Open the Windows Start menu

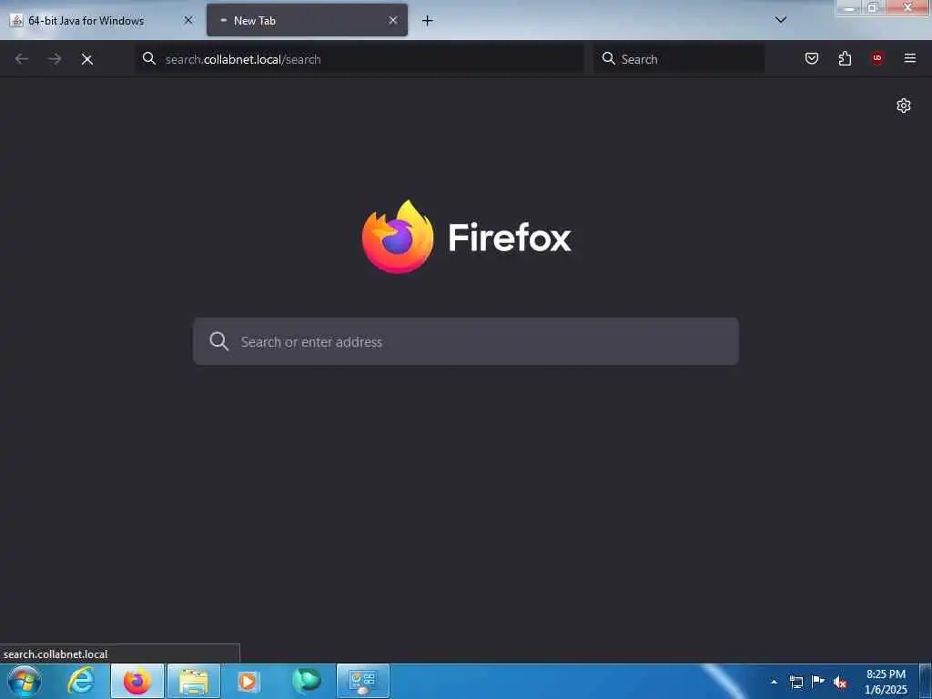coord(25,681)
